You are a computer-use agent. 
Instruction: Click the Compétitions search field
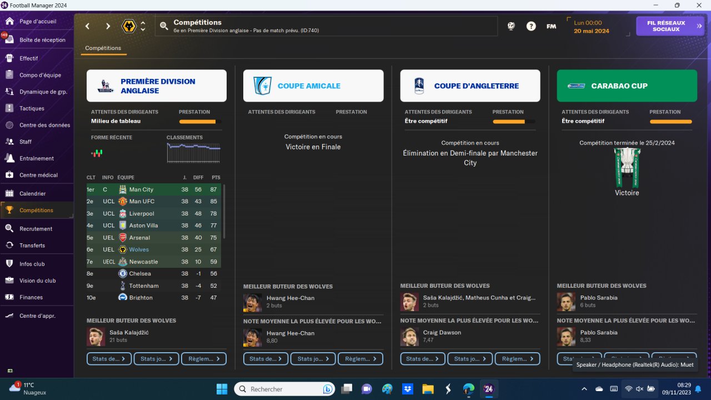326,26
